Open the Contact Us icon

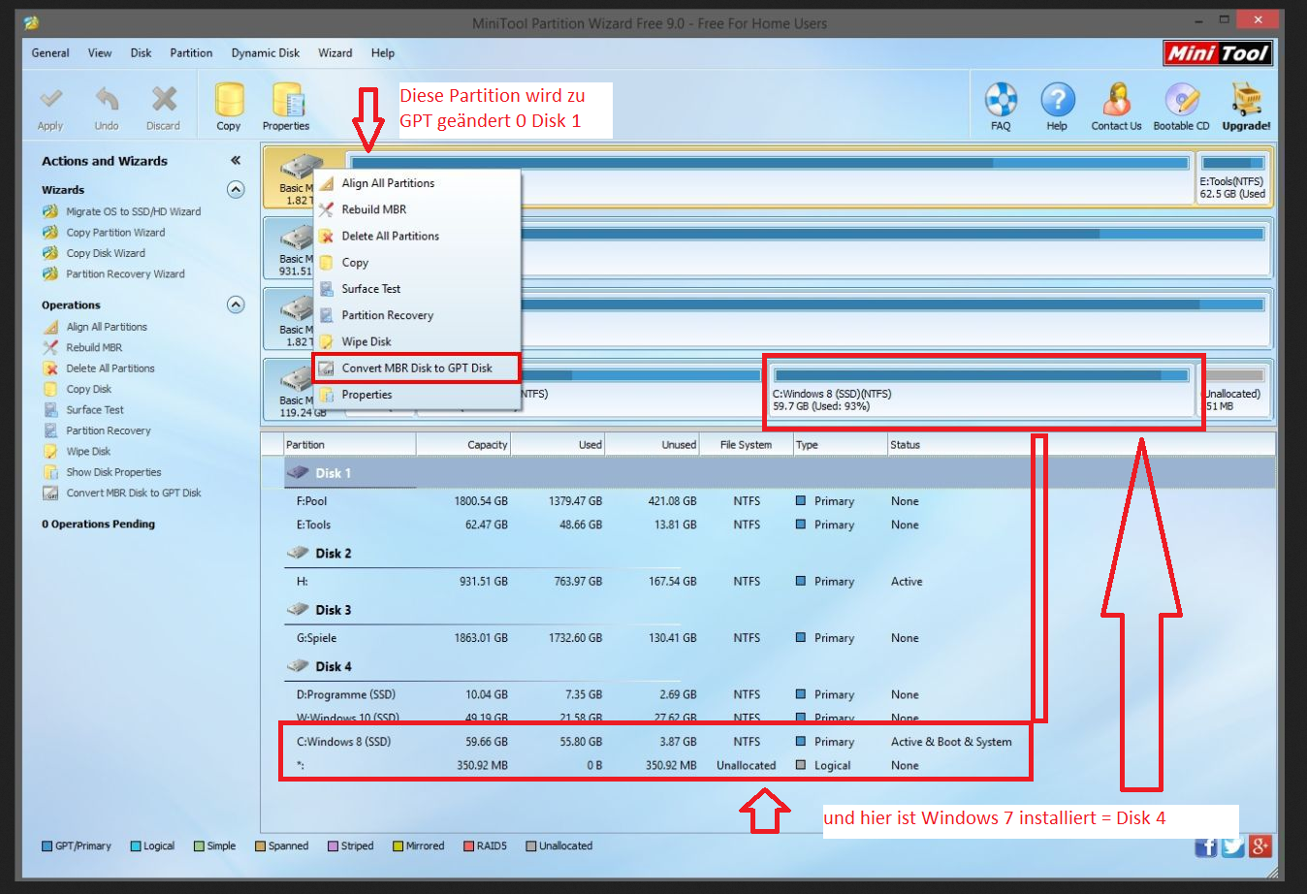(1116, 99)
